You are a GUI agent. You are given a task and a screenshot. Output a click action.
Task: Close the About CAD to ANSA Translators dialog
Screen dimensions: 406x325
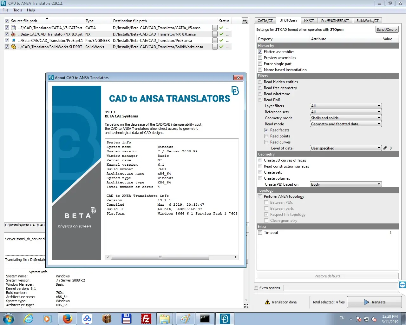pos(238,77)
